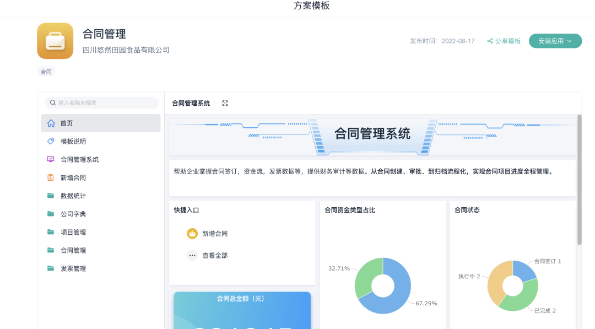Expand the 项目管理 folder

pos(101,232)
